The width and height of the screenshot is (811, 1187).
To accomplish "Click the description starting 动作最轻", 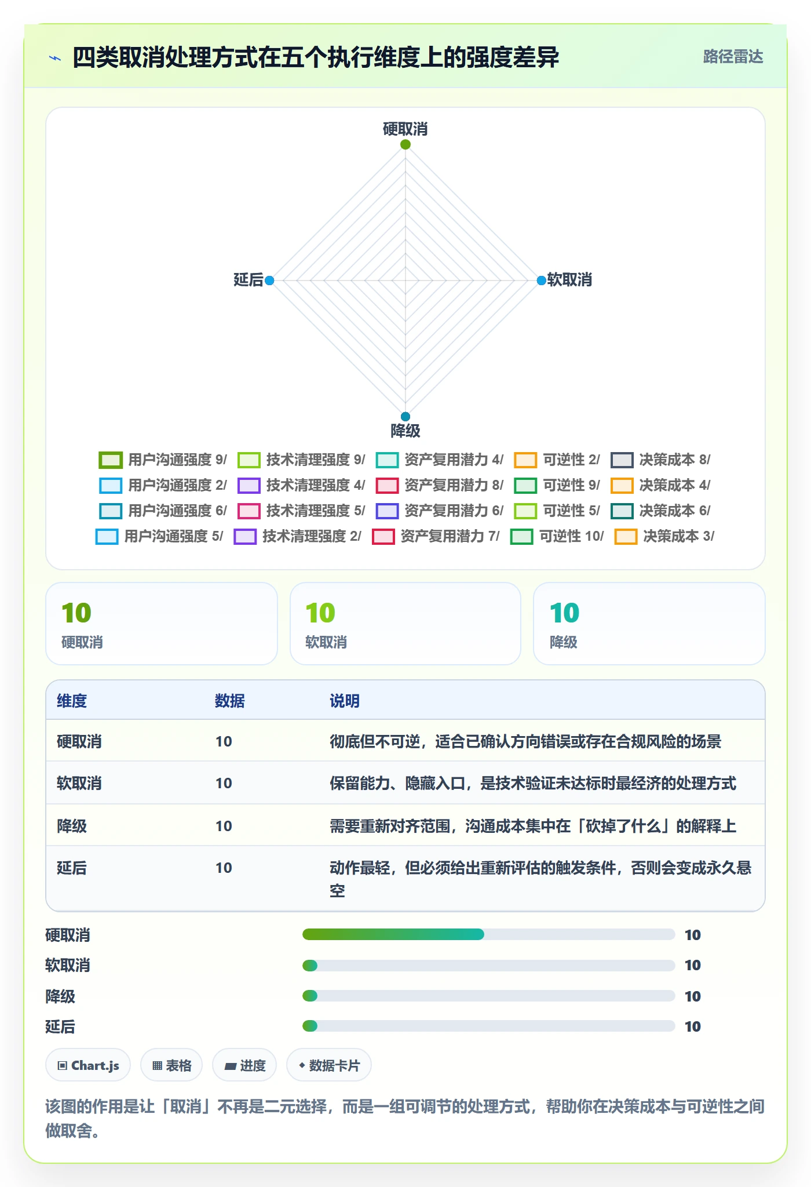I will pos(540,879).
